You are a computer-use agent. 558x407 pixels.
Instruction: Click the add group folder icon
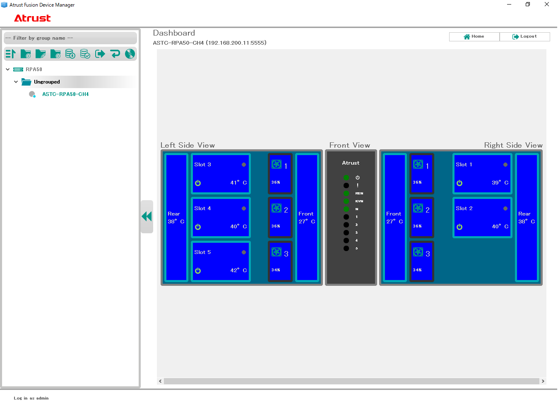pyautogui.click(x=26, y=54)
